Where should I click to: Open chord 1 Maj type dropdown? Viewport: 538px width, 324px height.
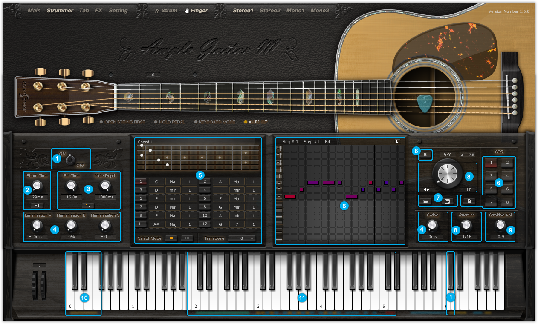pos(173,181)
